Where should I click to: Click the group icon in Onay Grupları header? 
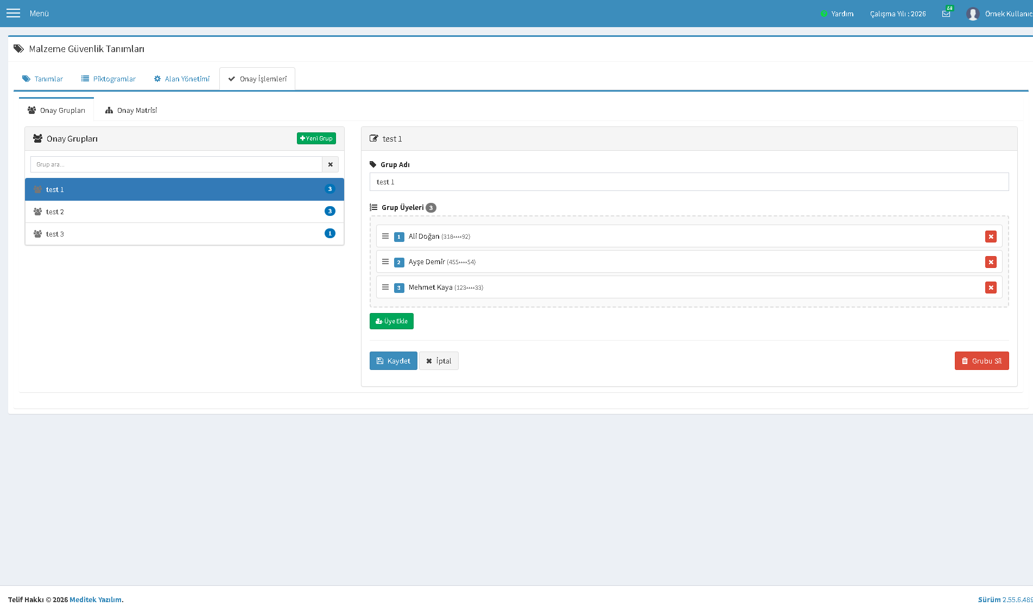pos(37,138)
